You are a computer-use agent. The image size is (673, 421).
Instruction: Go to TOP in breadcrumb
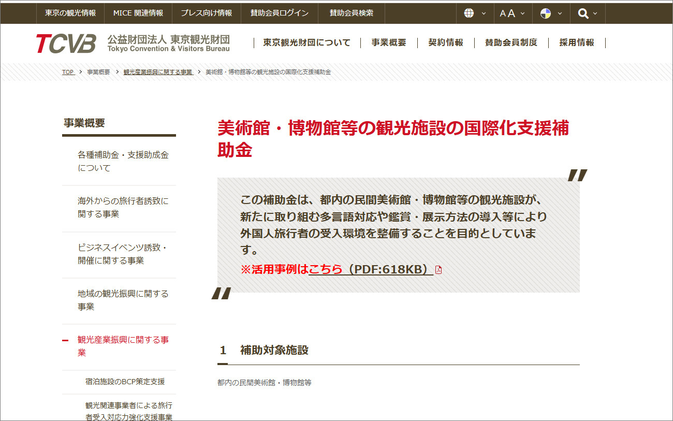68,72
